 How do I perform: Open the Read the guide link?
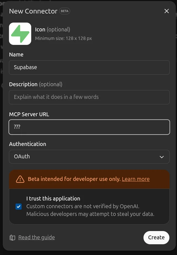36,237
